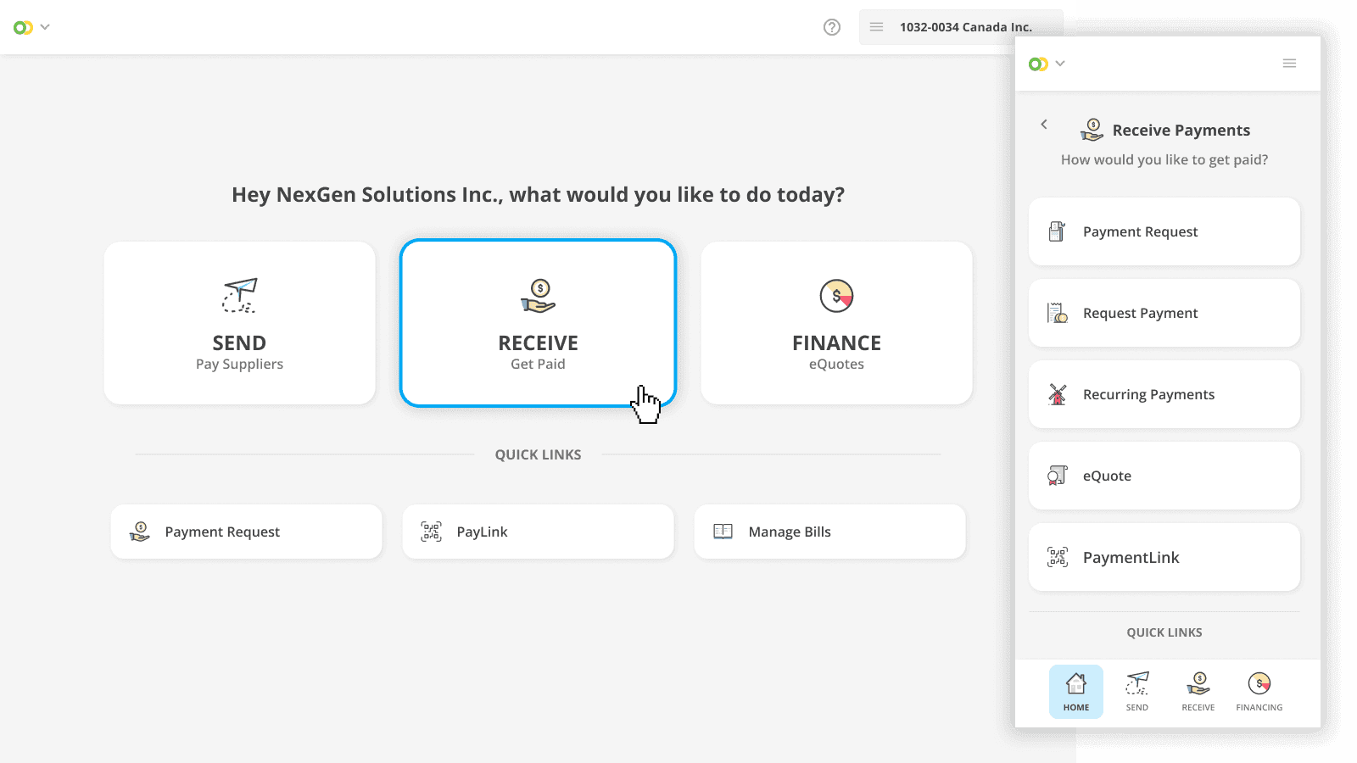Open the Manage Bills quick link
Screen dimensions: 1357x763
[829, 532]
